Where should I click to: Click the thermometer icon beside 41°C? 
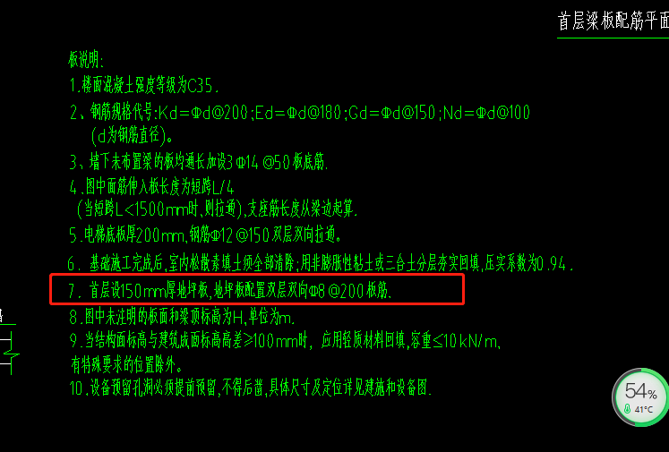click(x=627, y=409)
